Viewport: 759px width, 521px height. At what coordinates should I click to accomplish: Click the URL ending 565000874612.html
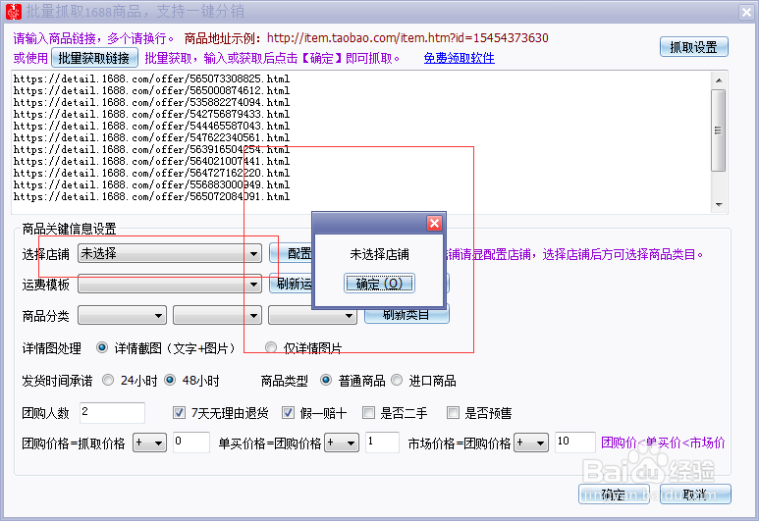coord(151,90)
